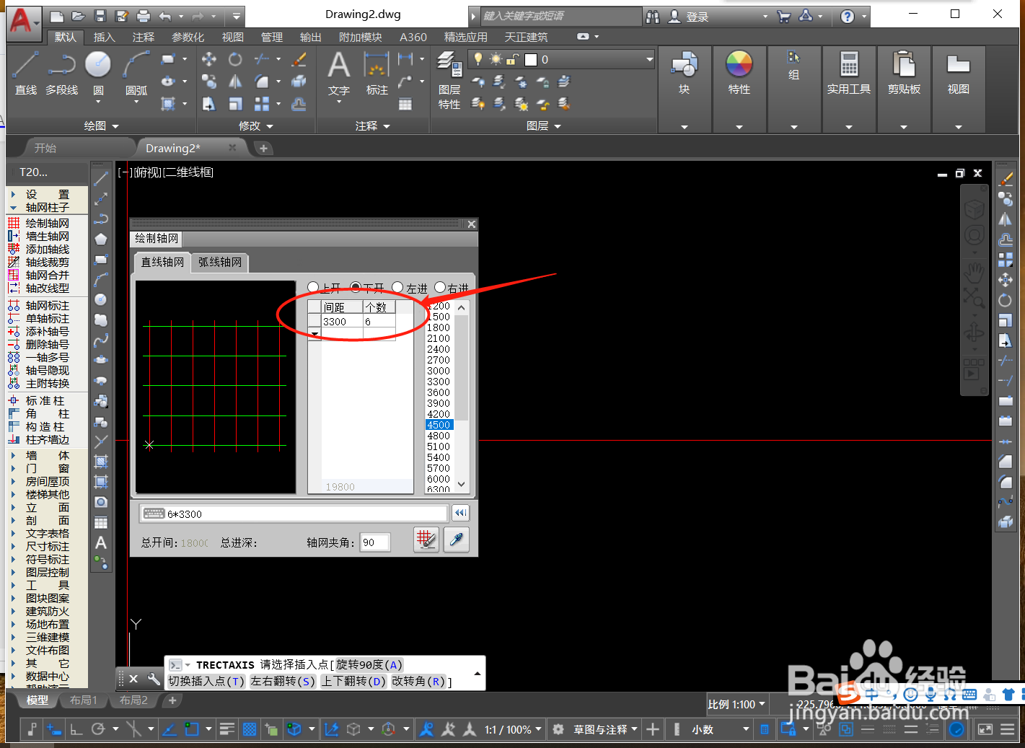Open the 小数 units dropdown
This screenshot has width=1025, height=748.
coord(720,729)
